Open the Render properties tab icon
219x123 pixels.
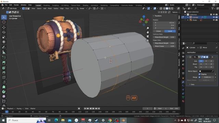click(x=183, y=53)
